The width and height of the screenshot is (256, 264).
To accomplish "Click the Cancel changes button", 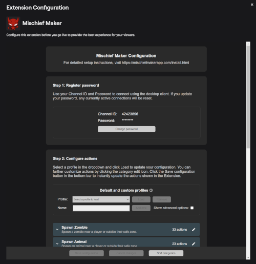I will coord(126,253).
